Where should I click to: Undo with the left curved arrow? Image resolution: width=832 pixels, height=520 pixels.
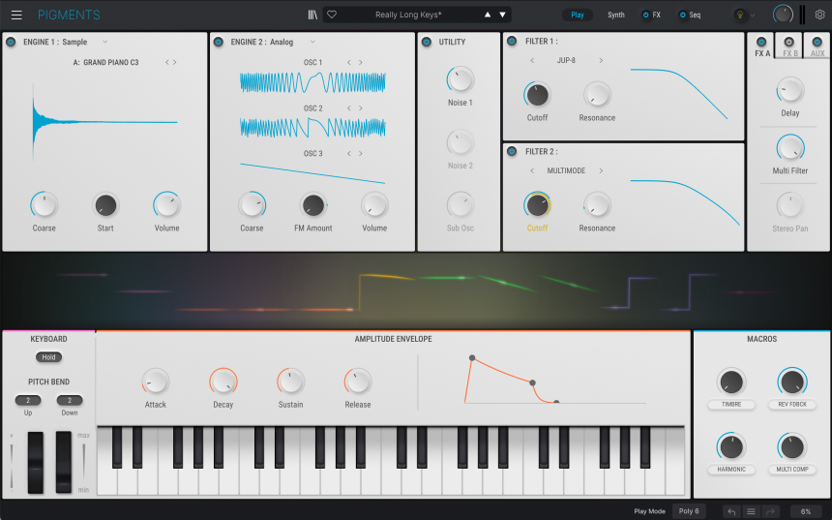[731, 511]
